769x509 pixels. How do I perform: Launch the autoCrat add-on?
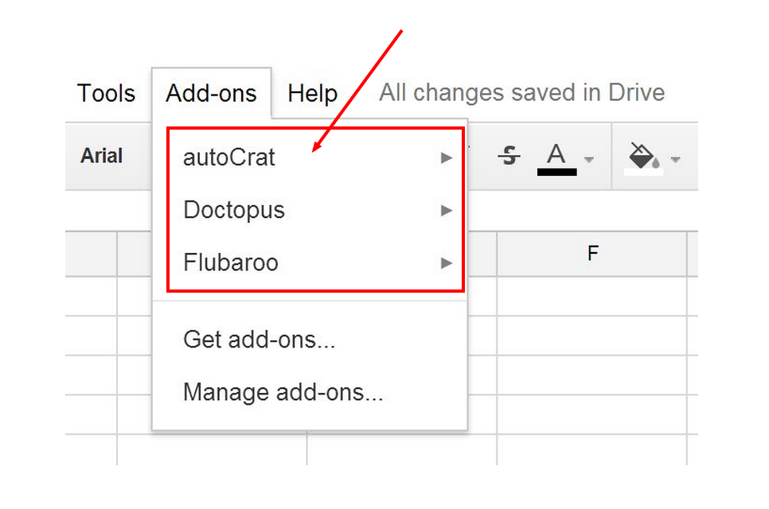[229, 157]
